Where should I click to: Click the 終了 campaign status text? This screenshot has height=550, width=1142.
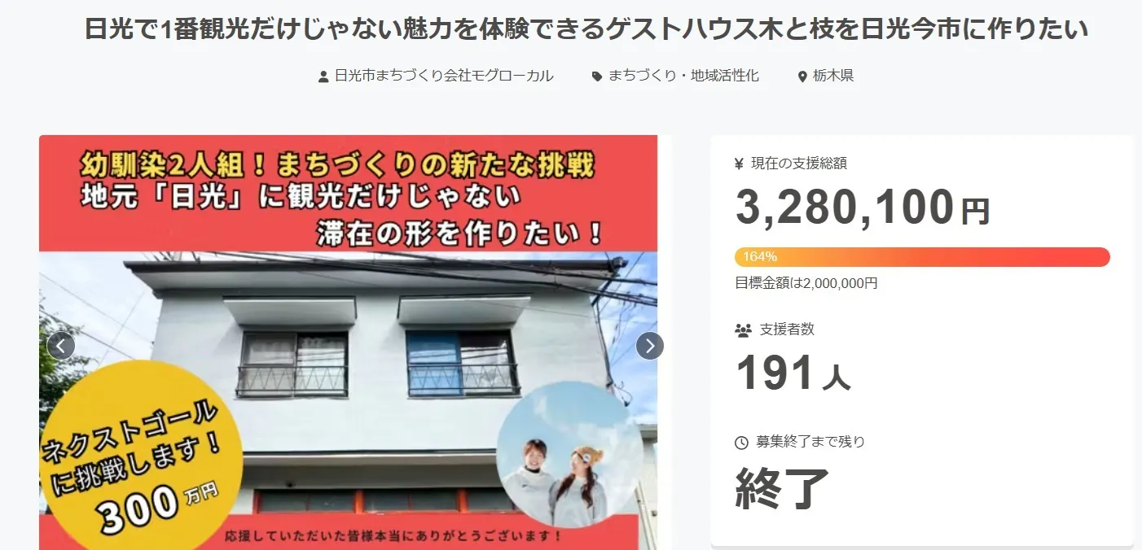[x=782, y=488]
